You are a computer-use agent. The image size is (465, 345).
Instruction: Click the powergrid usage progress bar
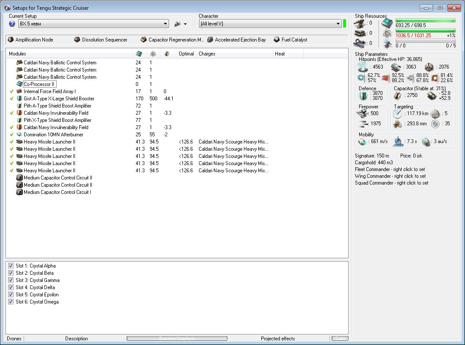click(x=426, y=30)
